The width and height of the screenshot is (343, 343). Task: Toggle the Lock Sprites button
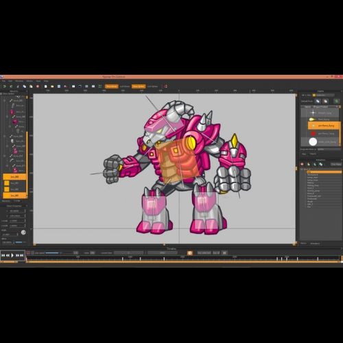[x=152, y=86]
